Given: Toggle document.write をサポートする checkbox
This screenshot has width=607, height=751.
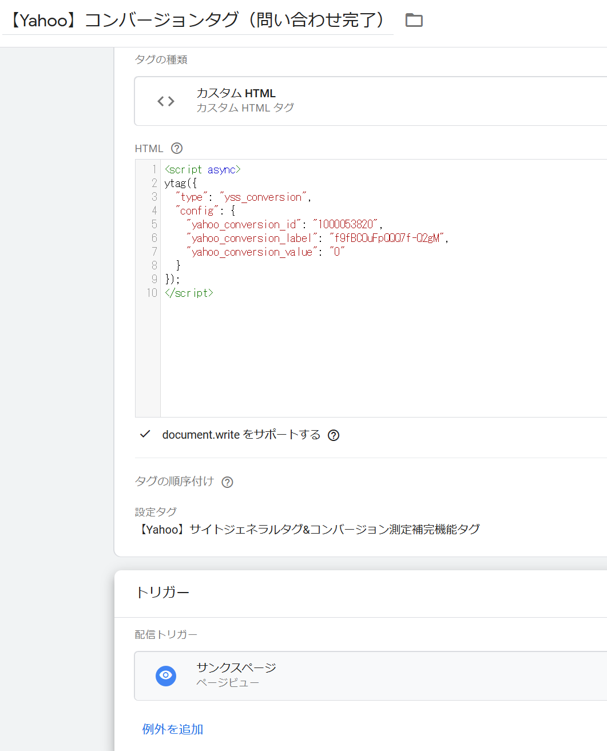Looking at the screenshot, I should (x=145, y=435).
